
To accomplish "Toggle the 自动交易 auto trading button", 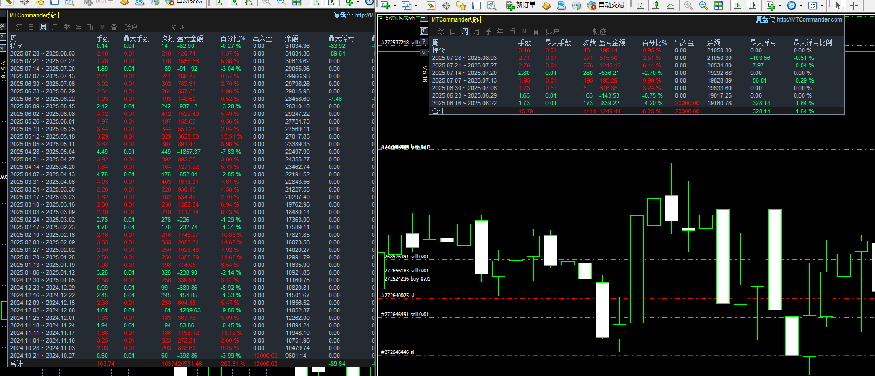I will point(605,5).
